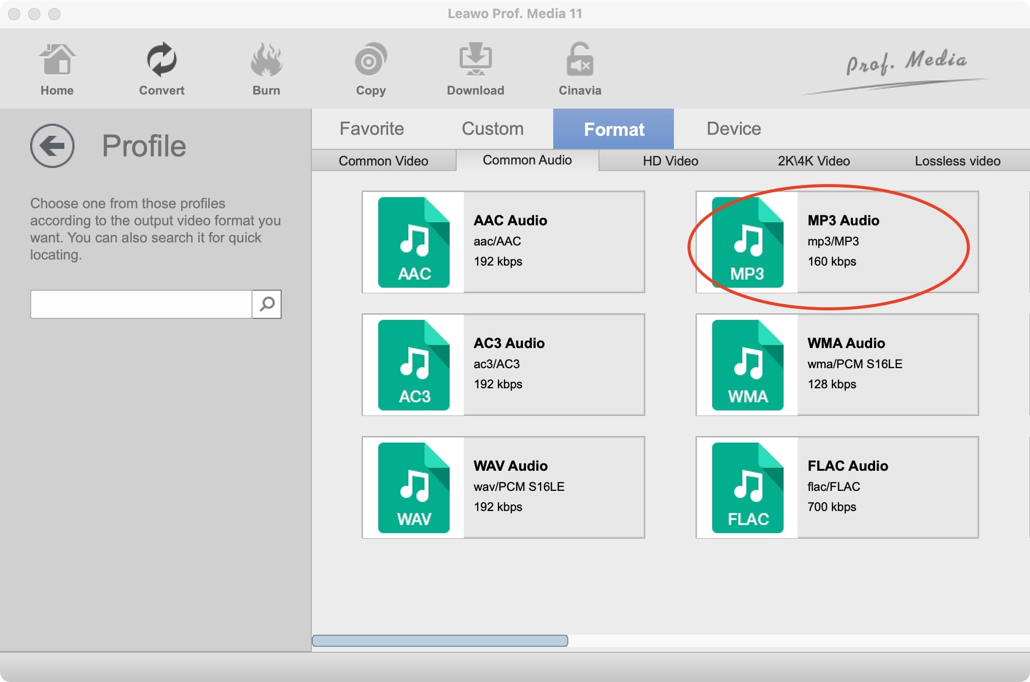This screenshot has height=682, width=1030.
Task: Click the horizontal scrollbar at bottom
Action: point(440,639)
